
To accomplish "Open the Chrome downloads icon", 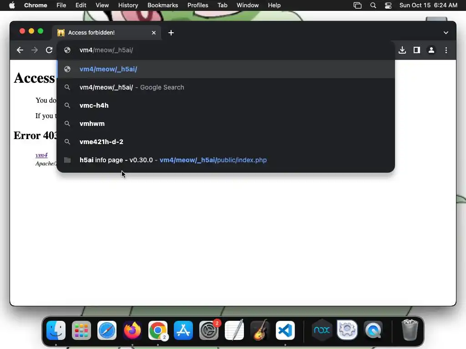I will point(402,50).
